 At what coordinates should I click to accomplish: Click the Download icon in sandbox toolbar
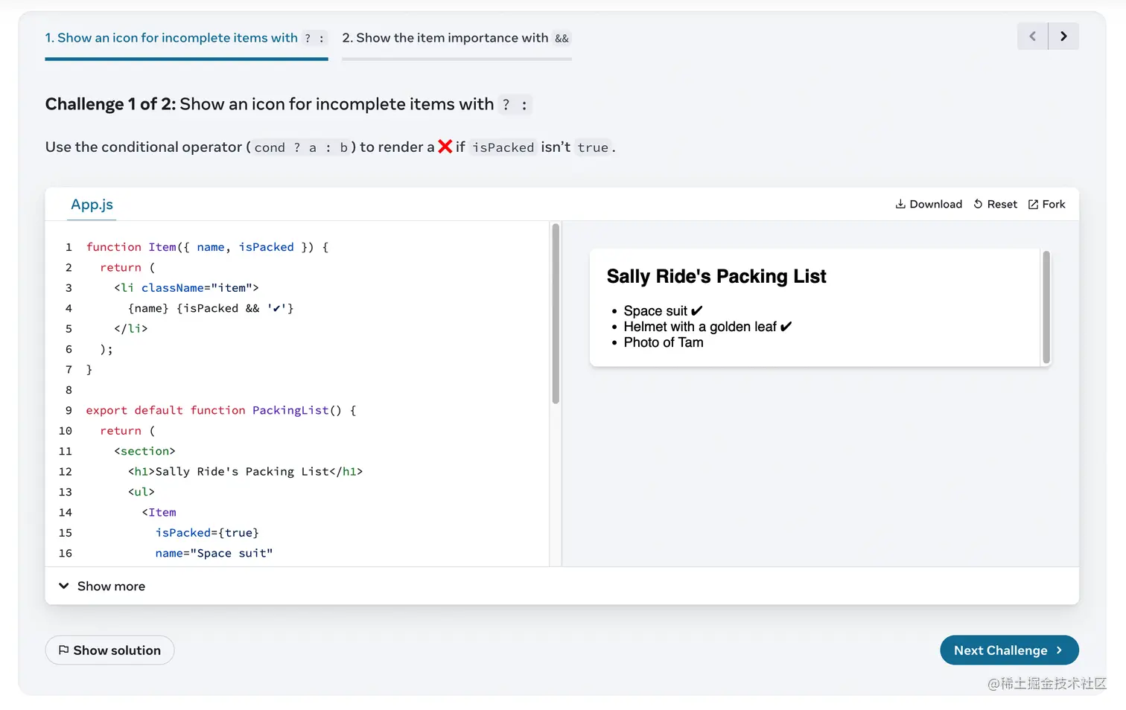[900, 204]
